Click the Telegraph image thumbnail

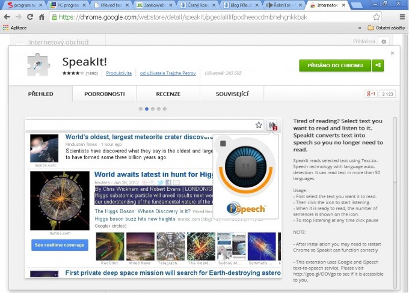pyautogui.click(x=170, y=246)
